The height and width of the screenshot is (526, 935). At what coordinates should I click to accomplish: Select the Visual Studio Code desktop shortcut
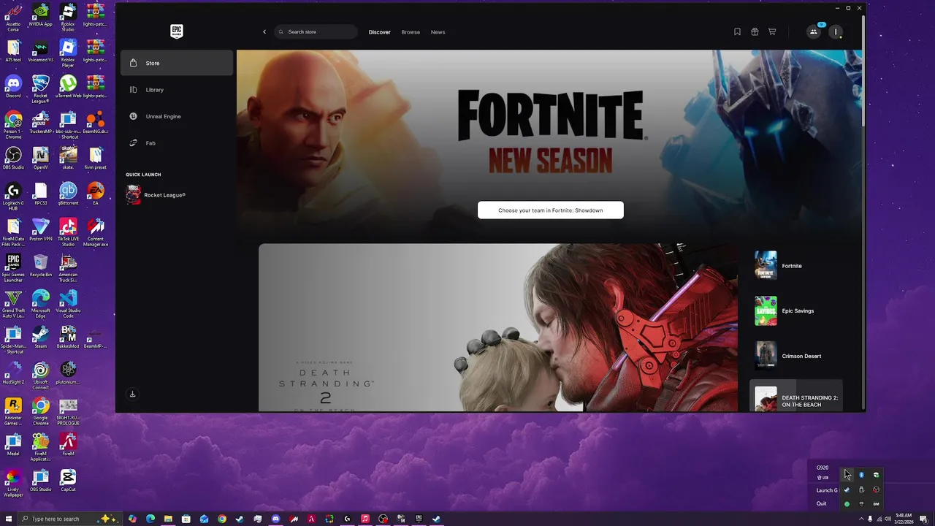pos(68,303)
